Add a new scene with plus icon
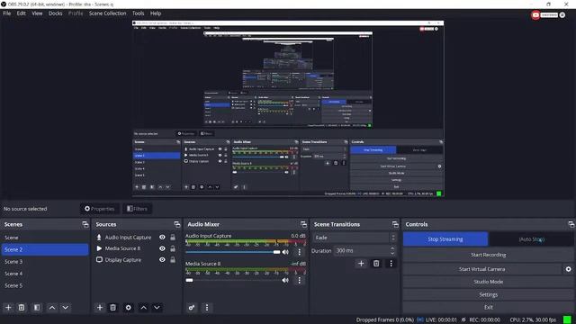Image resolution: width=576 pixels, height=324 pixels. coord(8,308)
